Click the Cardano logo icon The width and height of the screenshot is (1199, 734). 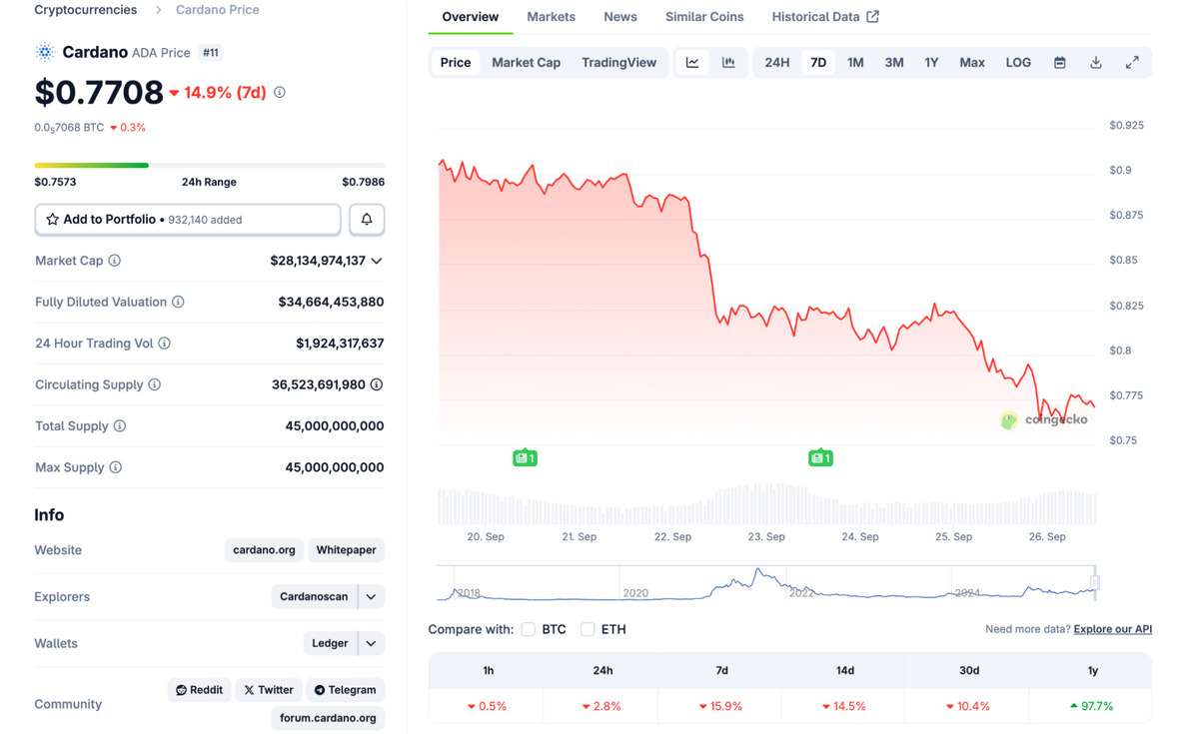click(x=44, y=52)
